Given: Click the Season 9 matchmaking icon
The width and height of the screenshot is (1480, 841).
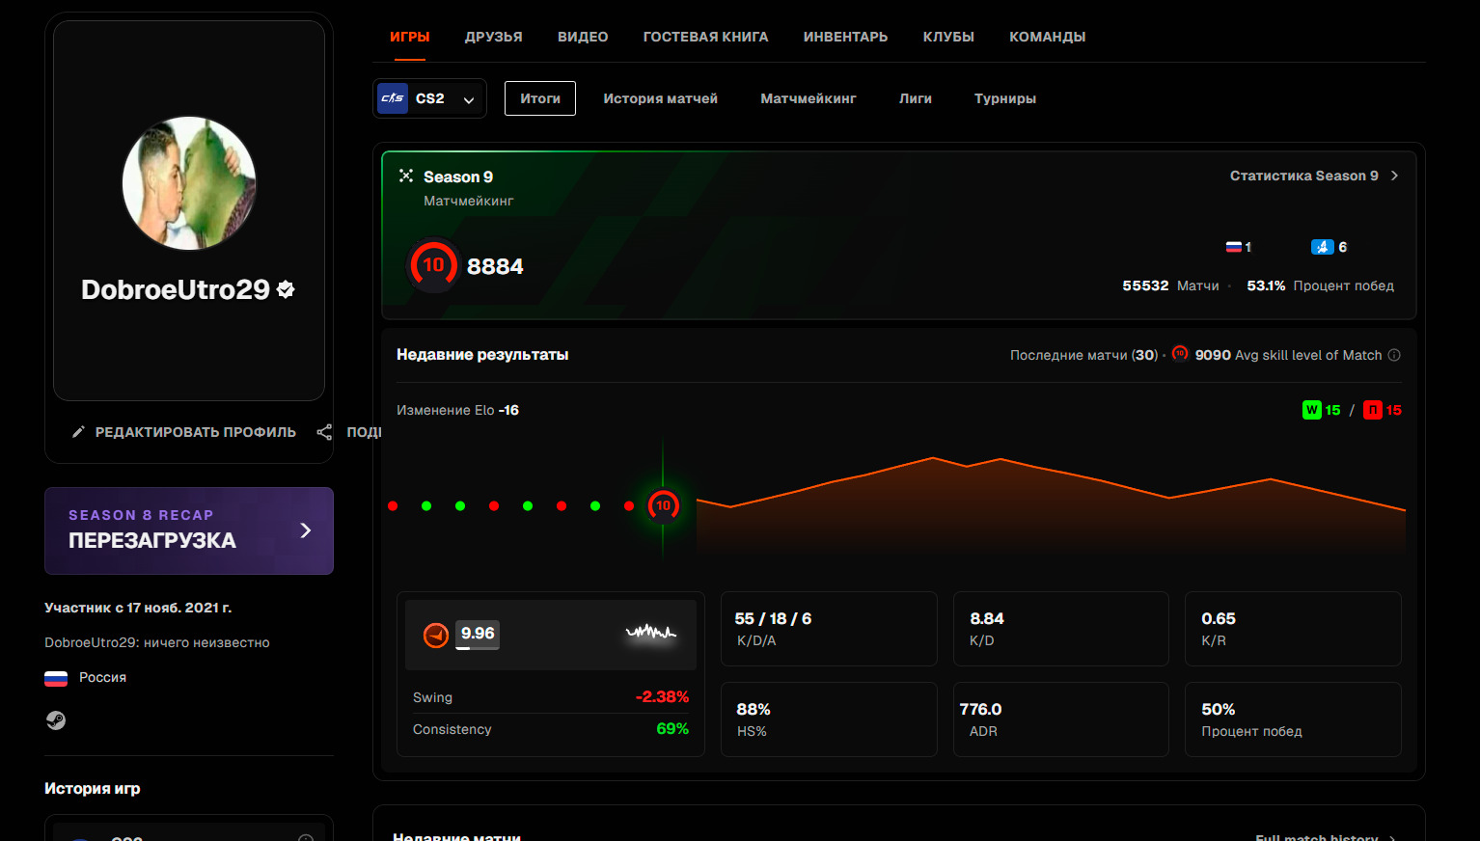Looking at the screenshot, I should click(x=406, y=176).
